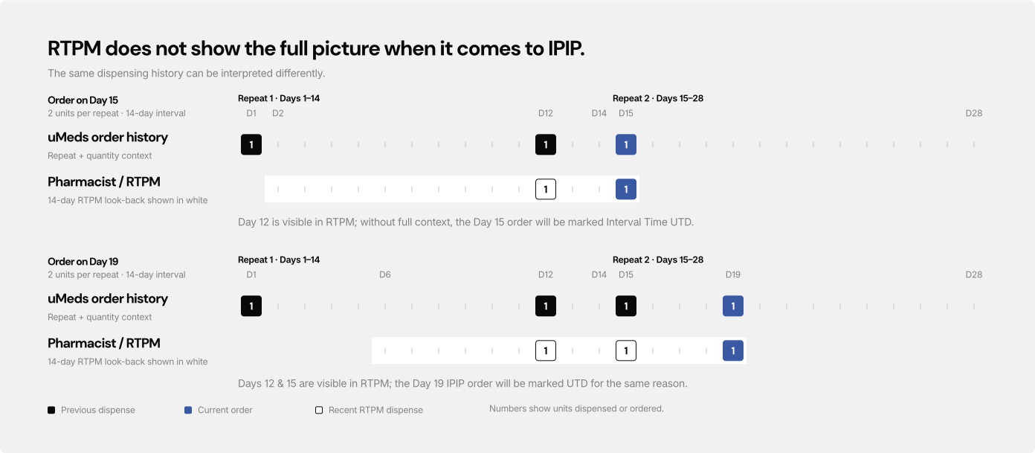The height and width of the screenshot is (453, 1035).
Task: Click the outlined Recent RTPM dispense legend square
Action: click(319, 410)
